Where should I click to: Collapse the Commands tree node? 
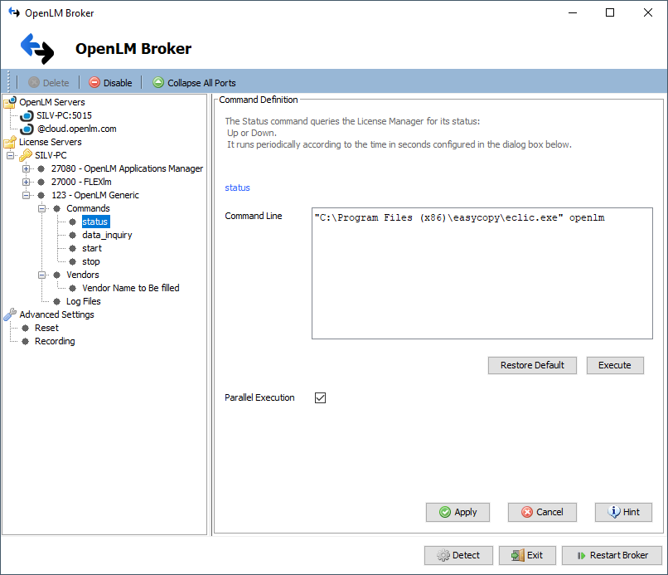pos(41,208)
